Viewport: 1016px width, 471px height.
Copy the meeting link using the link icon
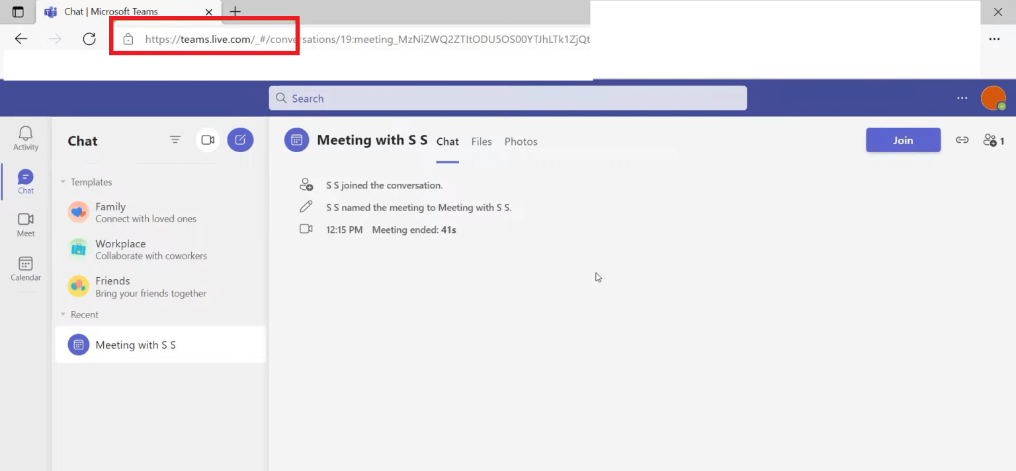coord(962,140)
